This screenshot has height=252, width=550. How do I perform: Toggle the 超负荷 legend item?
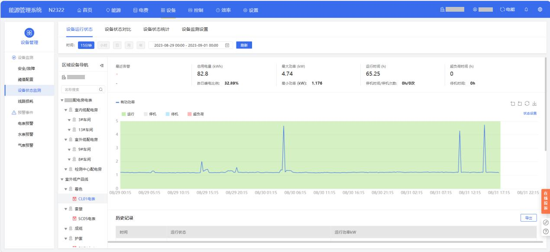click(195, 114)
